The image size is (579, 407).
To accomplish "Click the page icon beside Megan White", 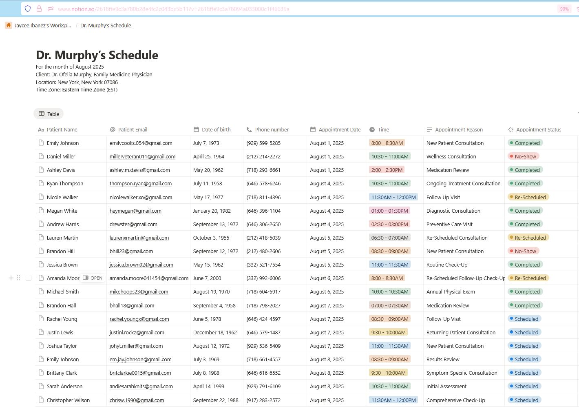I will tap(41, 210).
